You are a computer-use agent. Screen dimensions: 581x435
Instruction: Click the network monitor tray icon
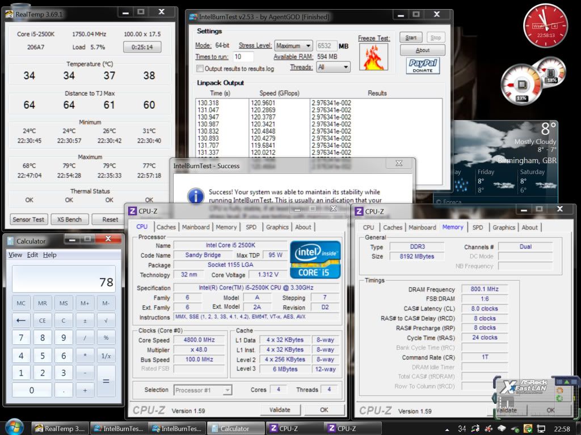[x=541, y=429]
